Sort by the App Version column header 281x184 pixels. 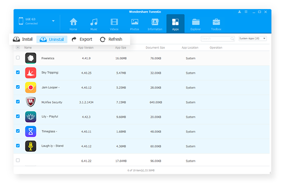coord(86,48)
